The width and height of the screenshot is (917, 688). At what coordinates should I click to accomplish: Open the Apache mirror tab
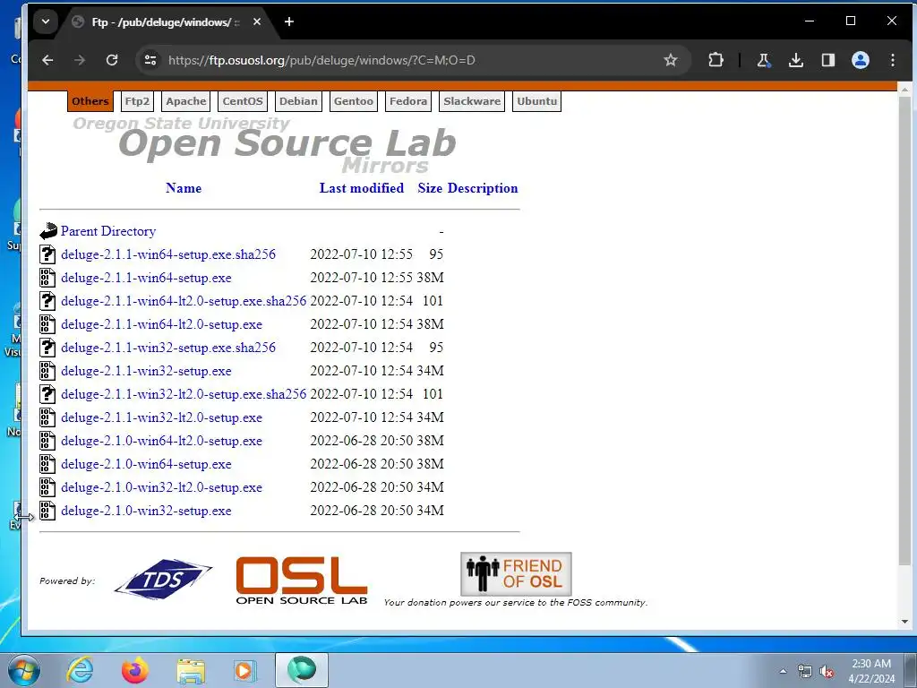(186, 101)
